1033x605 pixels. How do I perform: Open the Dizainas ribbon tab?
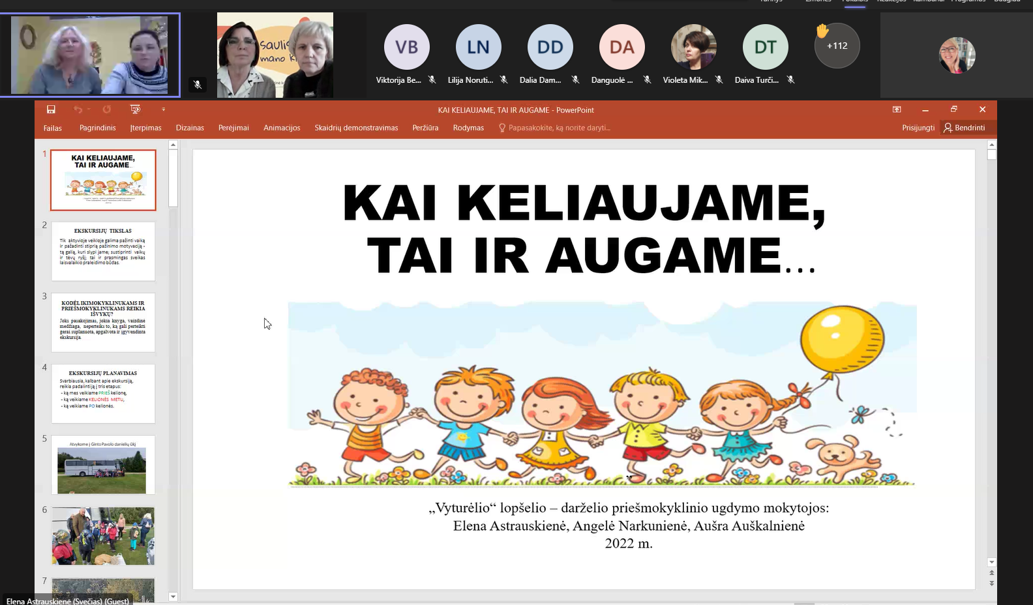190,128
